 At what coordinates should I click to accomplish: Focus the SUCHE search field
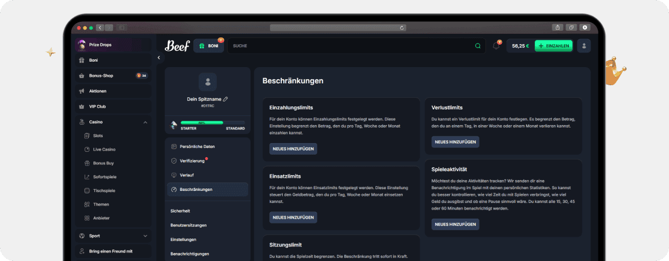[356, 46]
